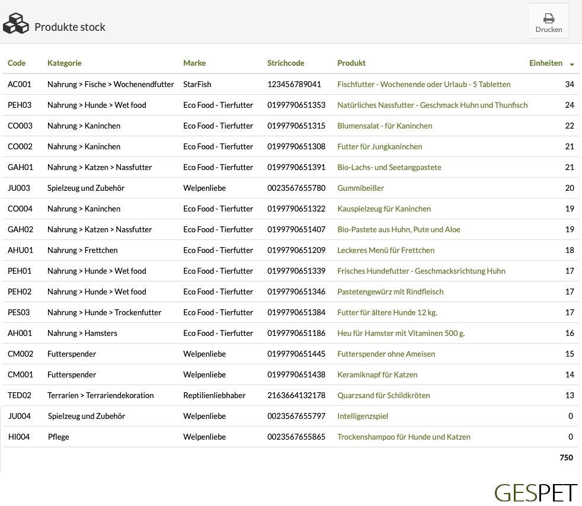
Task: Open product Quarzsand für Schildkröten
Action: [x=383, y=396]
